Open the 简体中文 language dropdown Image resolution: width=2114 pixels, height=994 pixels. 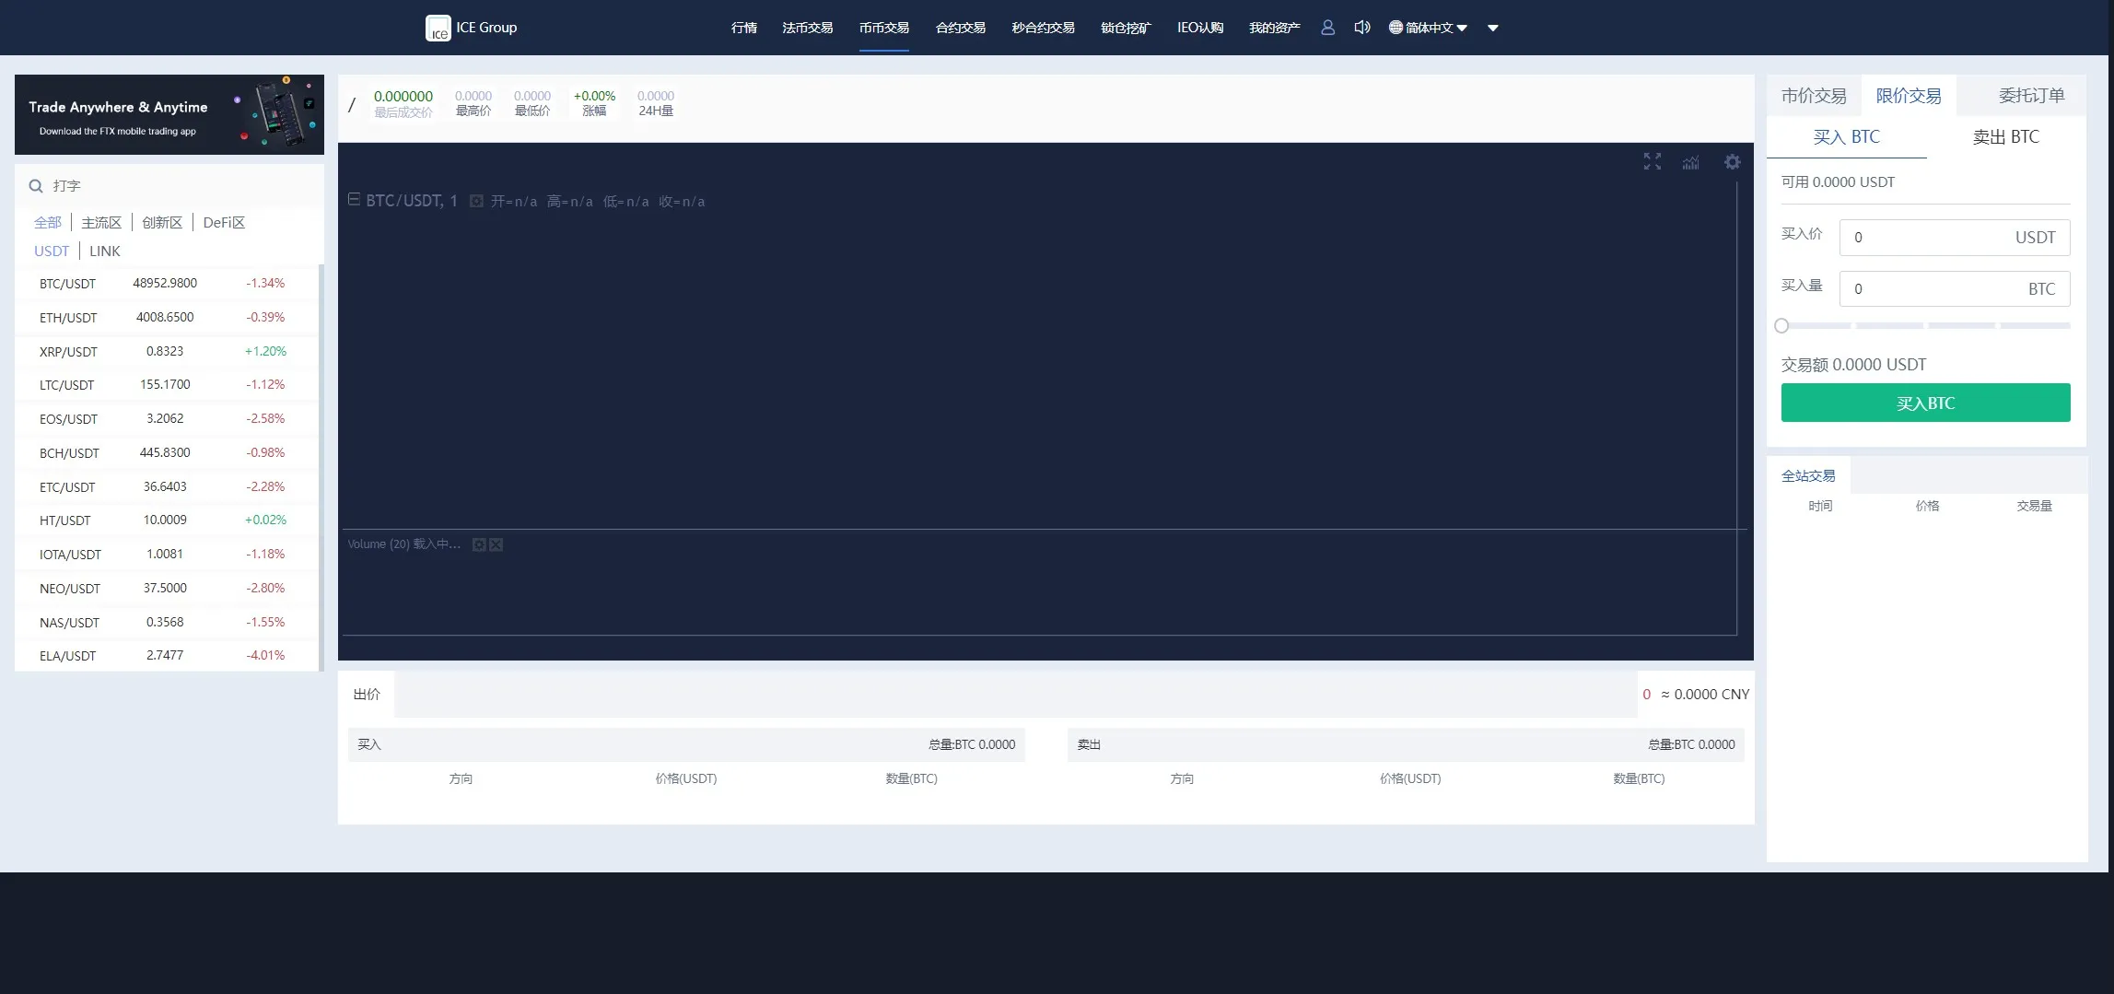[x=1428, y=28]
